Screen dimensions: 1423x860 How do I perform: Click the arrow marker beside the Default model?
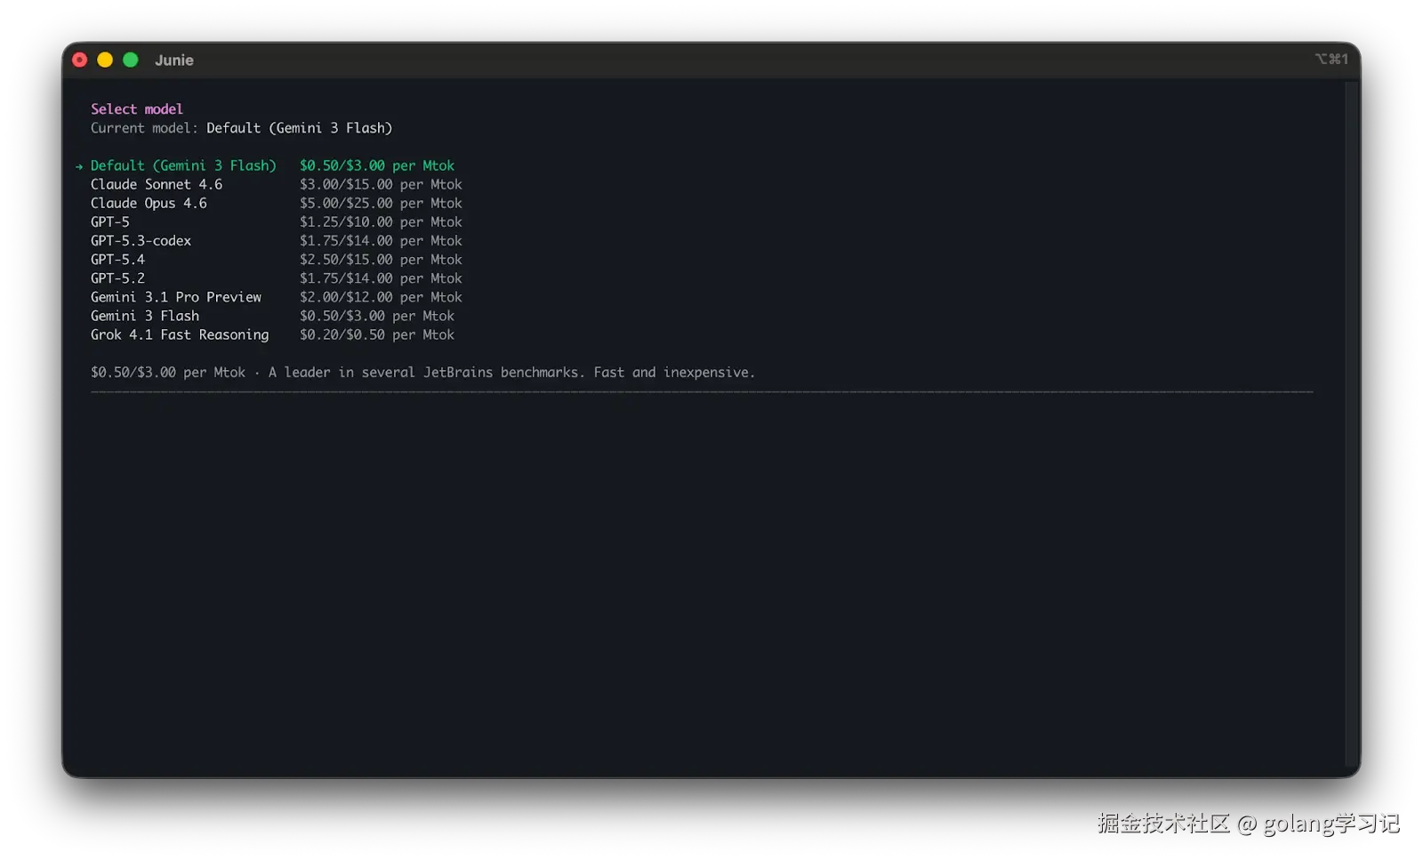pyautogui.click(x=79, y=166)
